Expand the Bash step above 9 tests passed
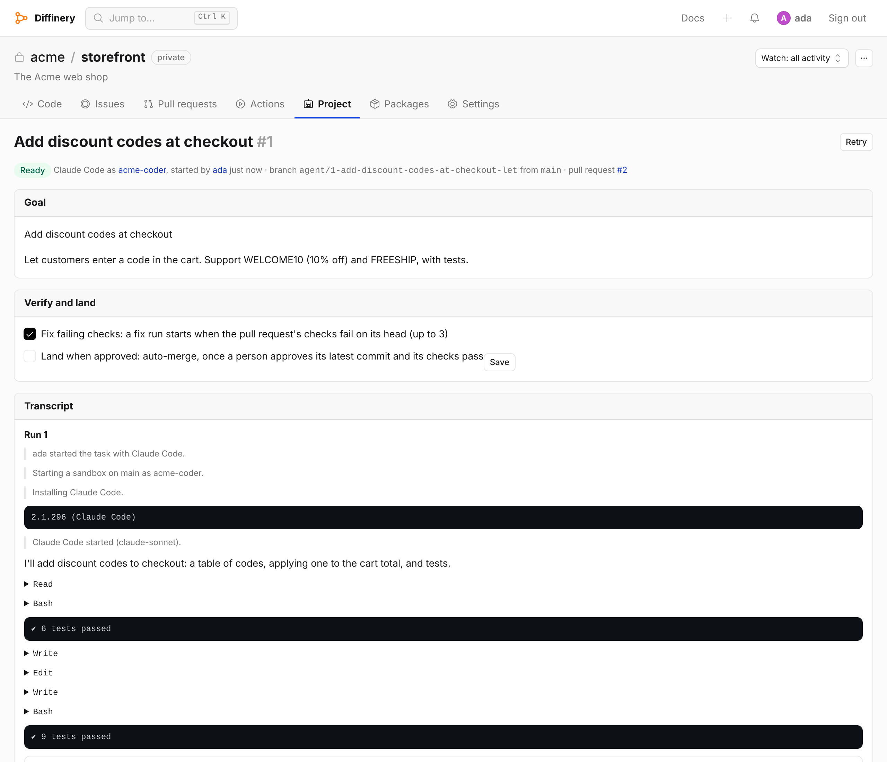 click(38, 711)
